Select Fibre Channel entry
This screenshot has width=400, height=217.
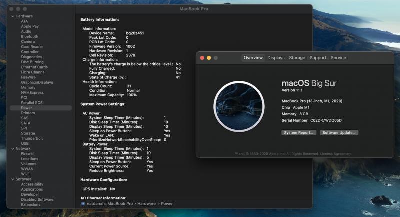[33, 72]
